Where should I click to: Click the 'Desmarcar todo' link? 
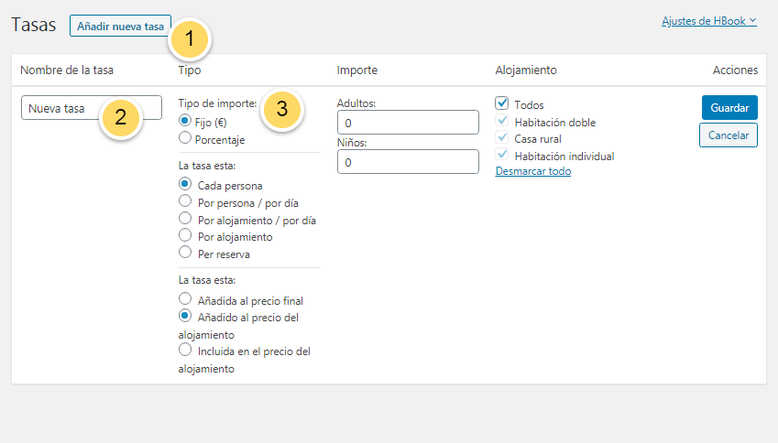[x=533, y=171]
